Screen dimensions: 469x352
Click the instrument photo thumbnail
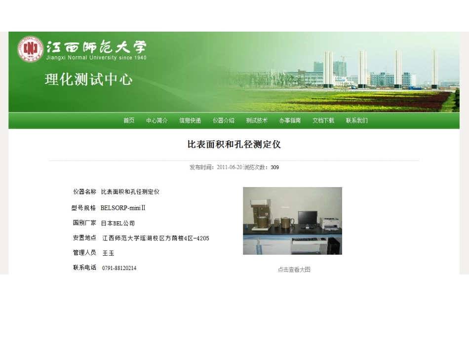(292, 221)
